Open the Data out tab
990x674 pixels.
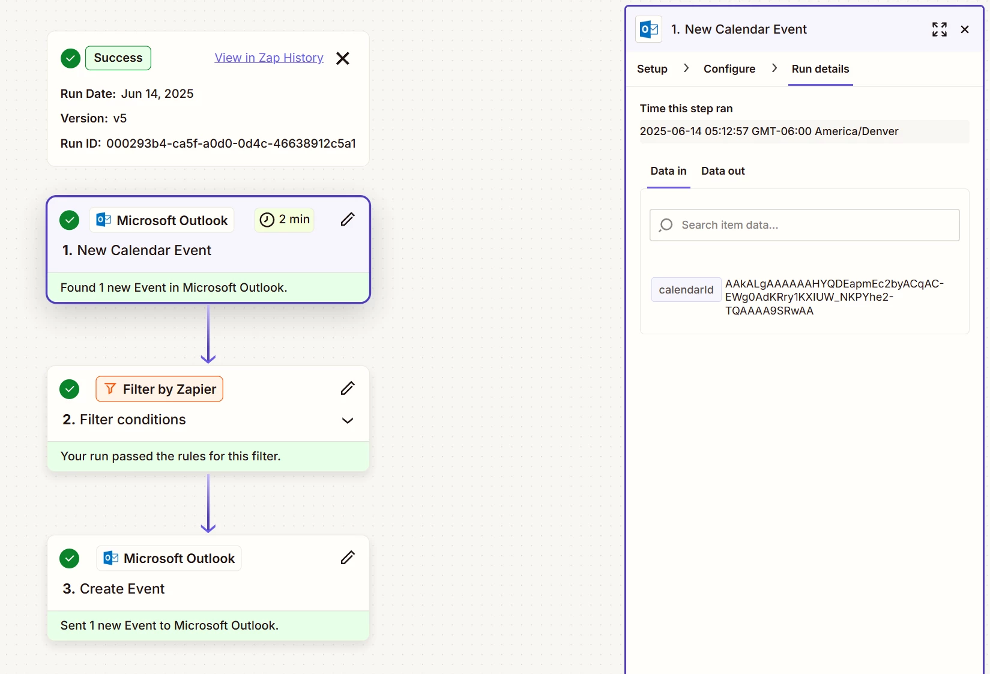[x=723, y=171]
